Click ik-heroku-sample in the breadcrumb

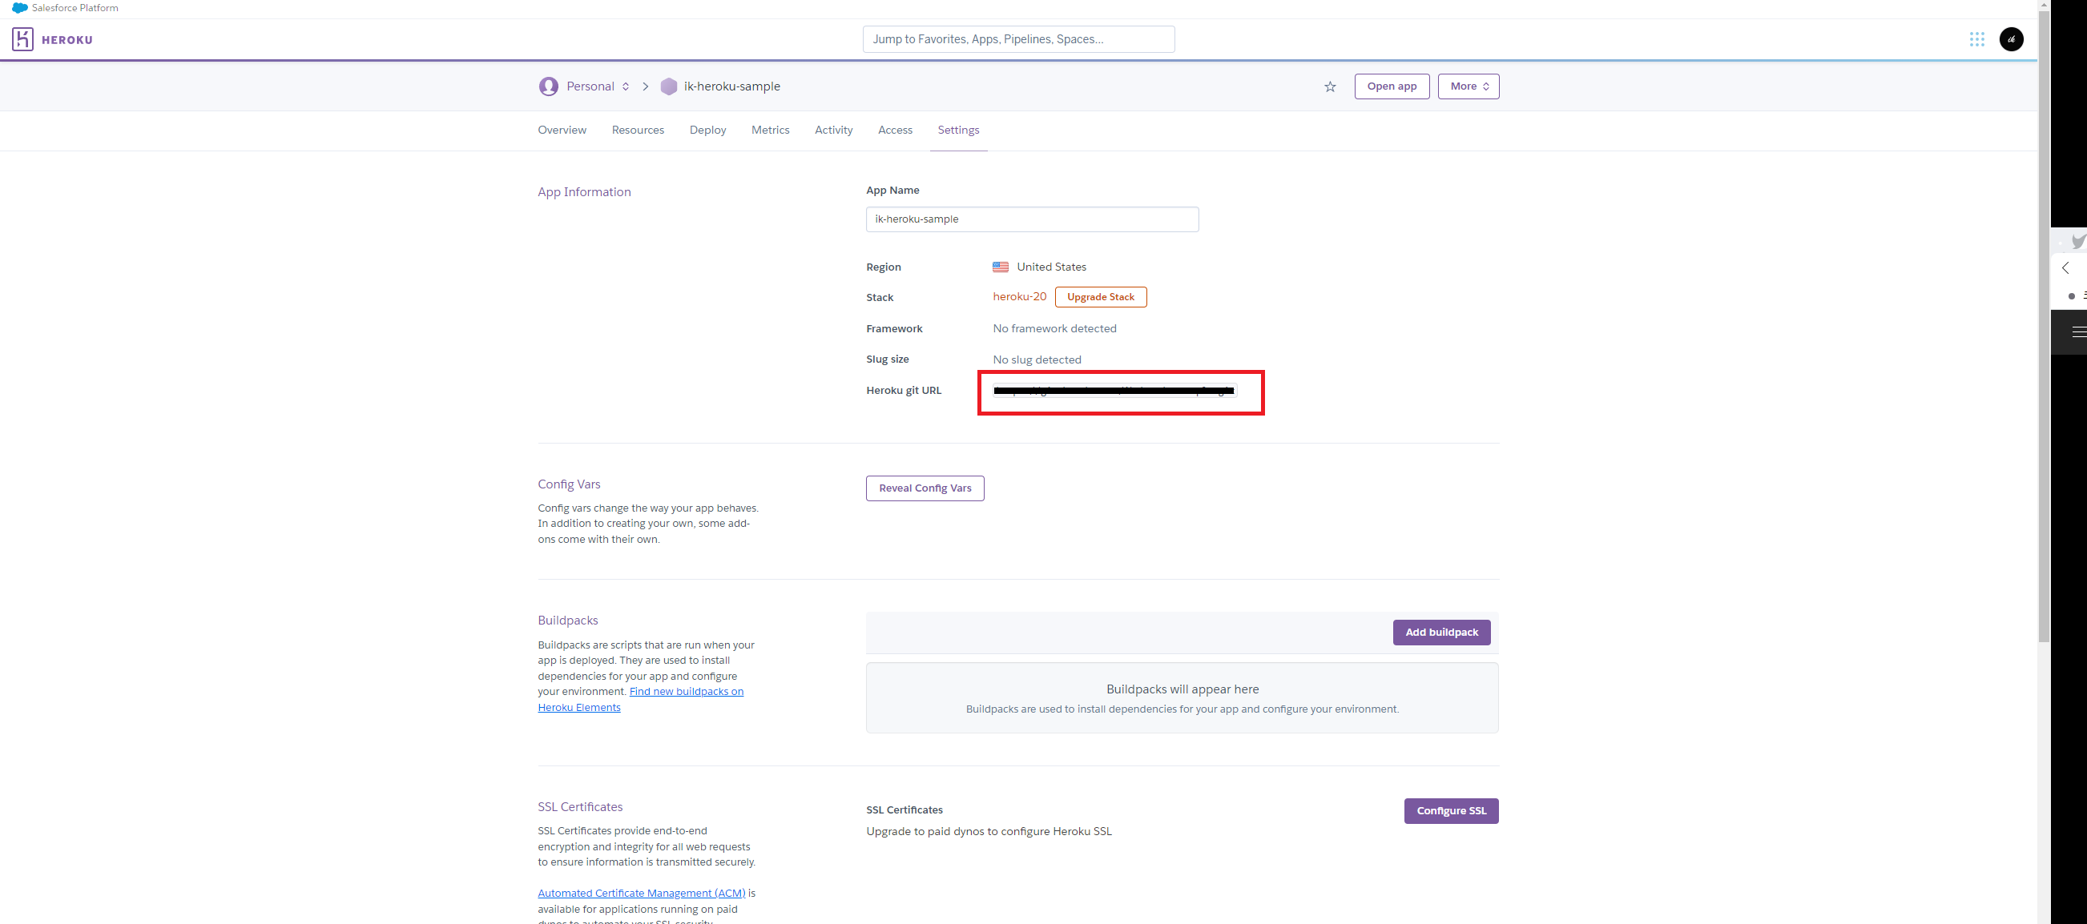click(x=731, y=86)
